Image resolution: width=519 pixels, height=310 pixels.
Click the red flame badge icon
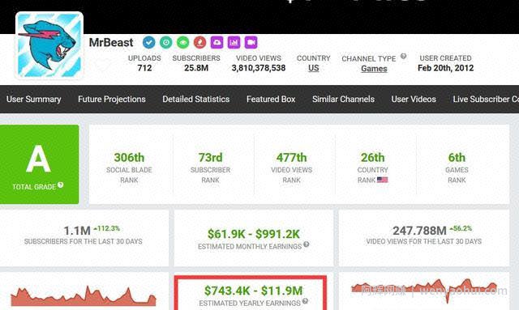(x=199, y=42)
